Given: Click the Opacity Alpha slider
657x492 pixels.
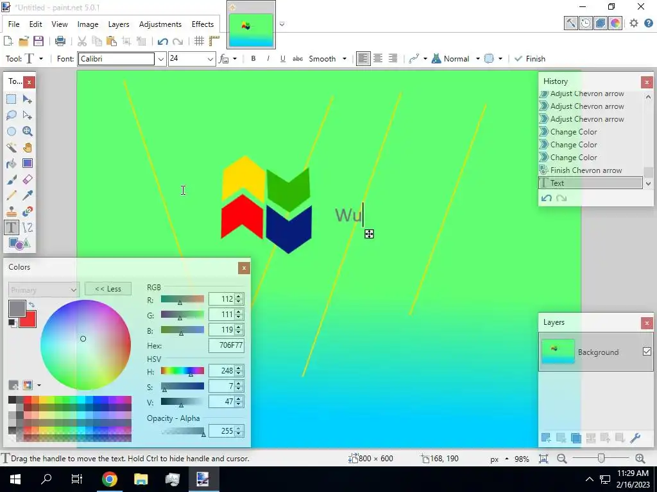Looking at the screenshot, I should [182, 431].
